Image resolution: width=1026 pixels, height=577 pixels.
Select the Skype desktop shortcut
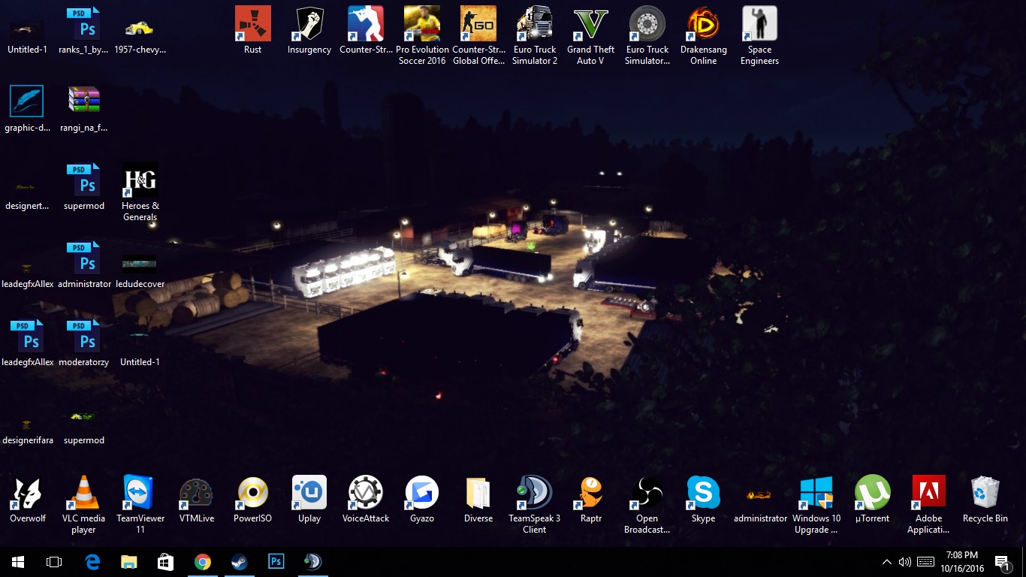(703, 493)
